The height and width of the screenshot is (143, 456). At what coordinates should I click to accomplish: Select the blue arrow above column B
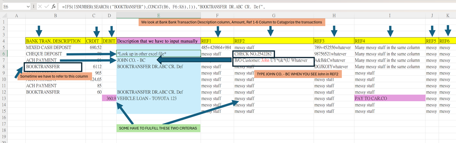(x=39, y=30)
